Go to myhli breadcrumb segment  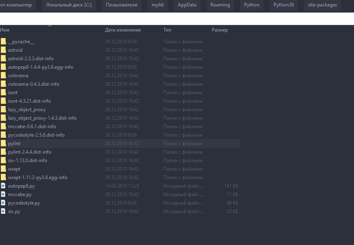point(158,5)
